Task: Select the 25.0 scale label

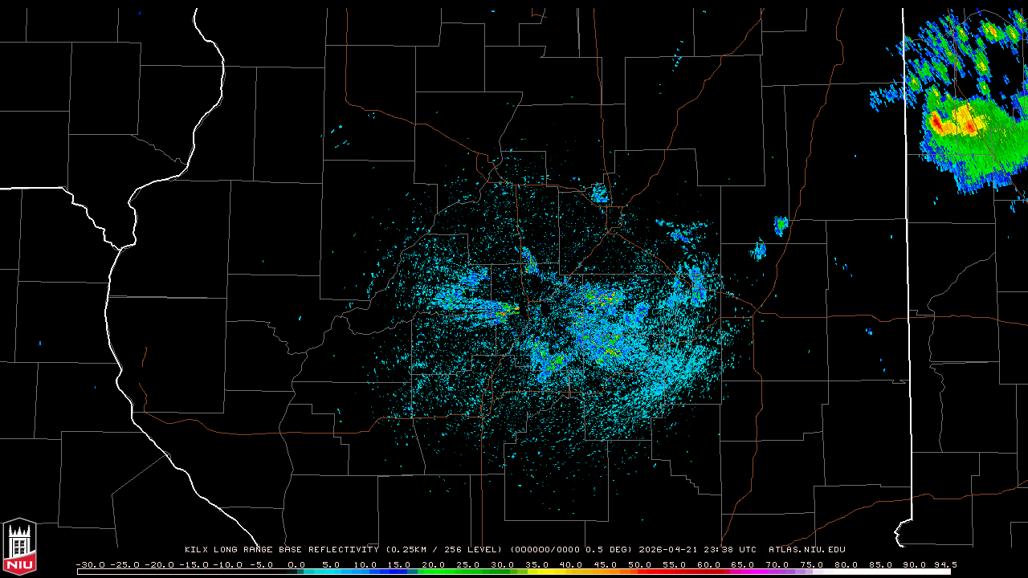Action: 469,564
